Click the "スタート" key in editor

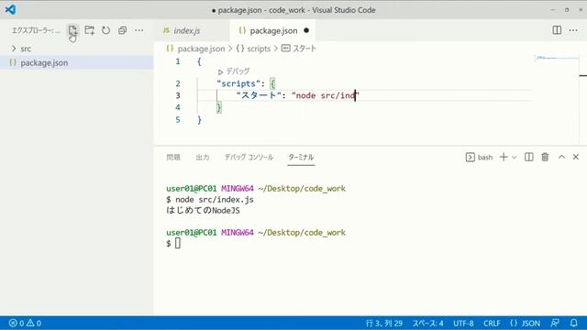259,95
